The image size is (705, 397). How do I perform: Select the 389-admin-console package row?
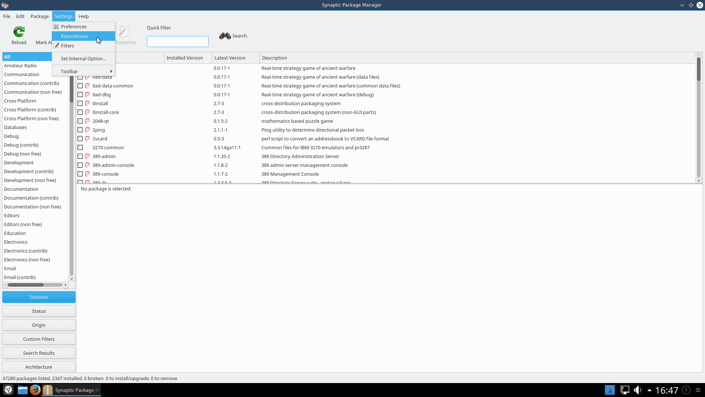386,165
